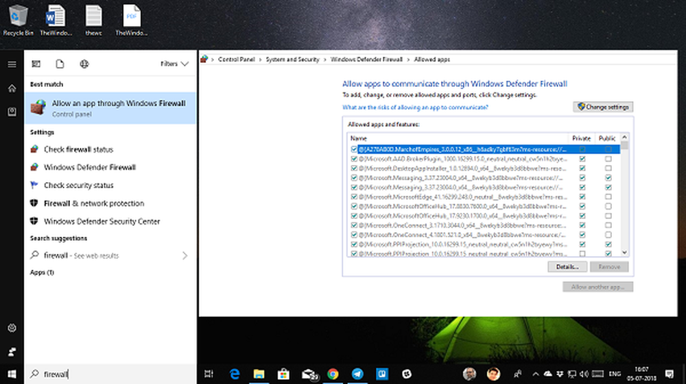Select the Web filter globe icon
The width and height of the screenshot is (686, 384).
coord(84,64)
